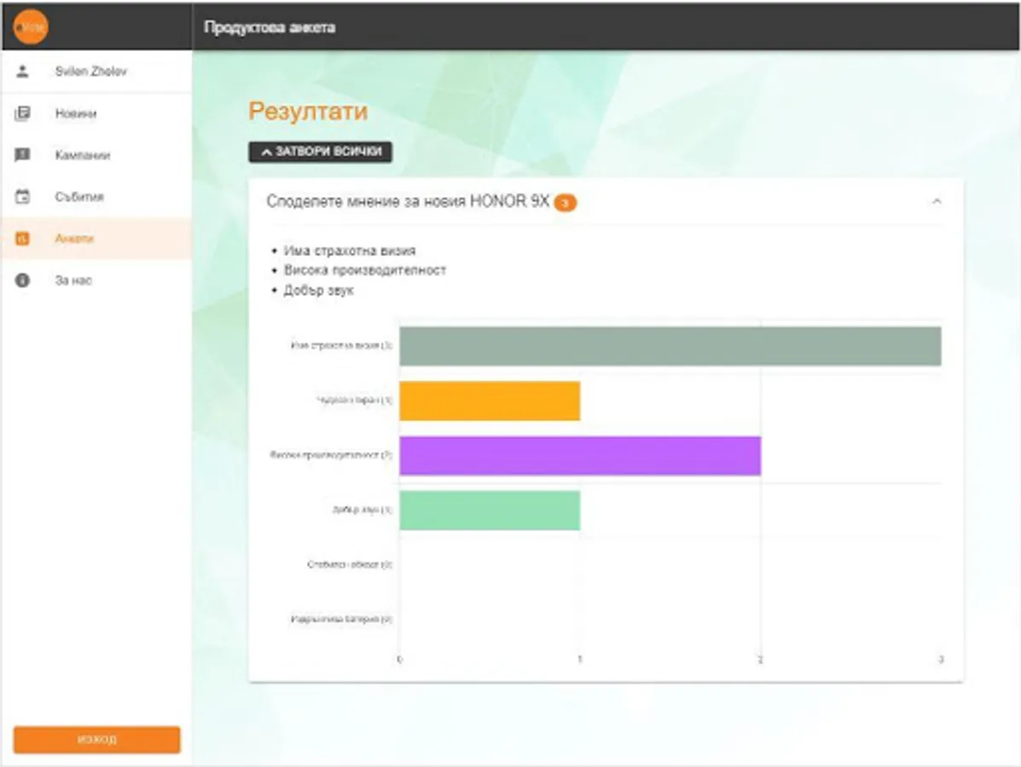
Task: Click the orange logo in the header
Action: point(31,26)
